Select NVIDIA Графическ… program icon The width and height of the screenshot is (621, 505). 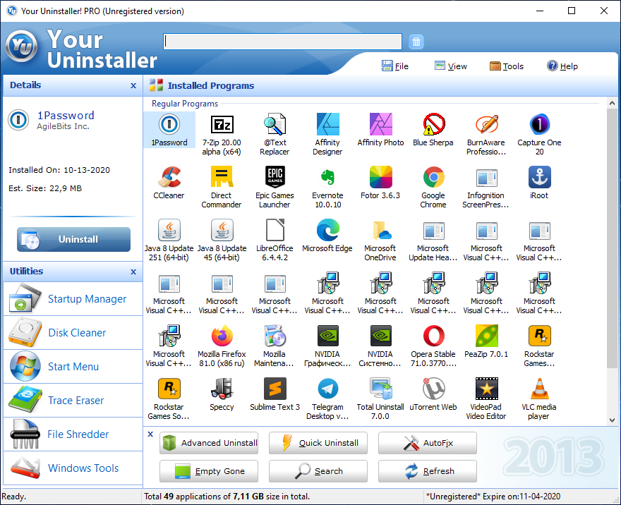[x=327, y=336]
